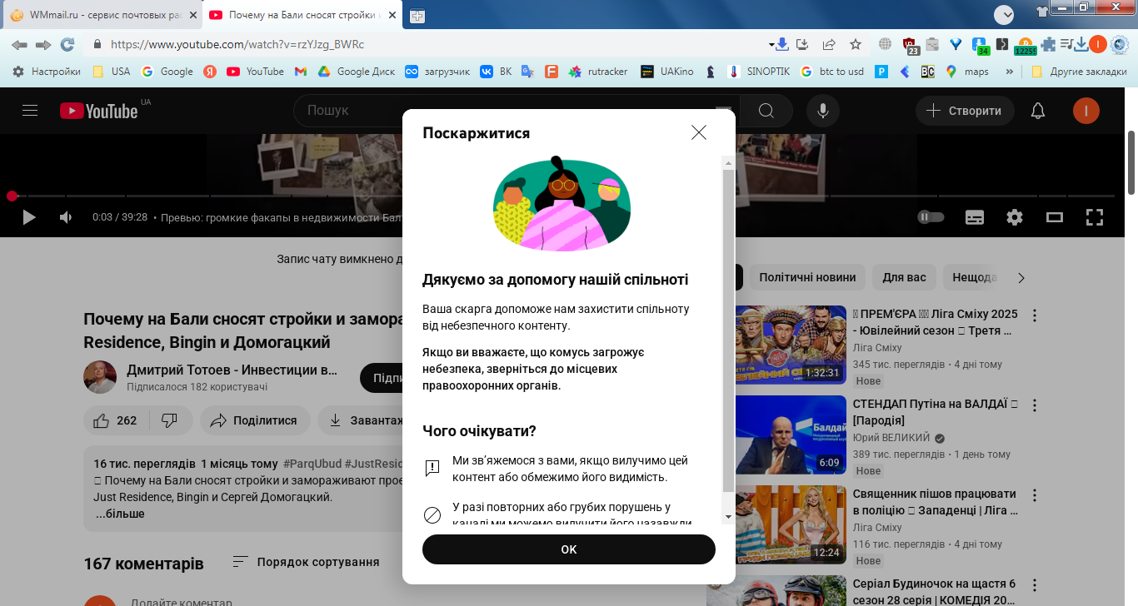This screenshot has width=1138, height=606.
Task: Click the report dialog scrollbar
Action: pyautogui.click(x=728, y=330)
